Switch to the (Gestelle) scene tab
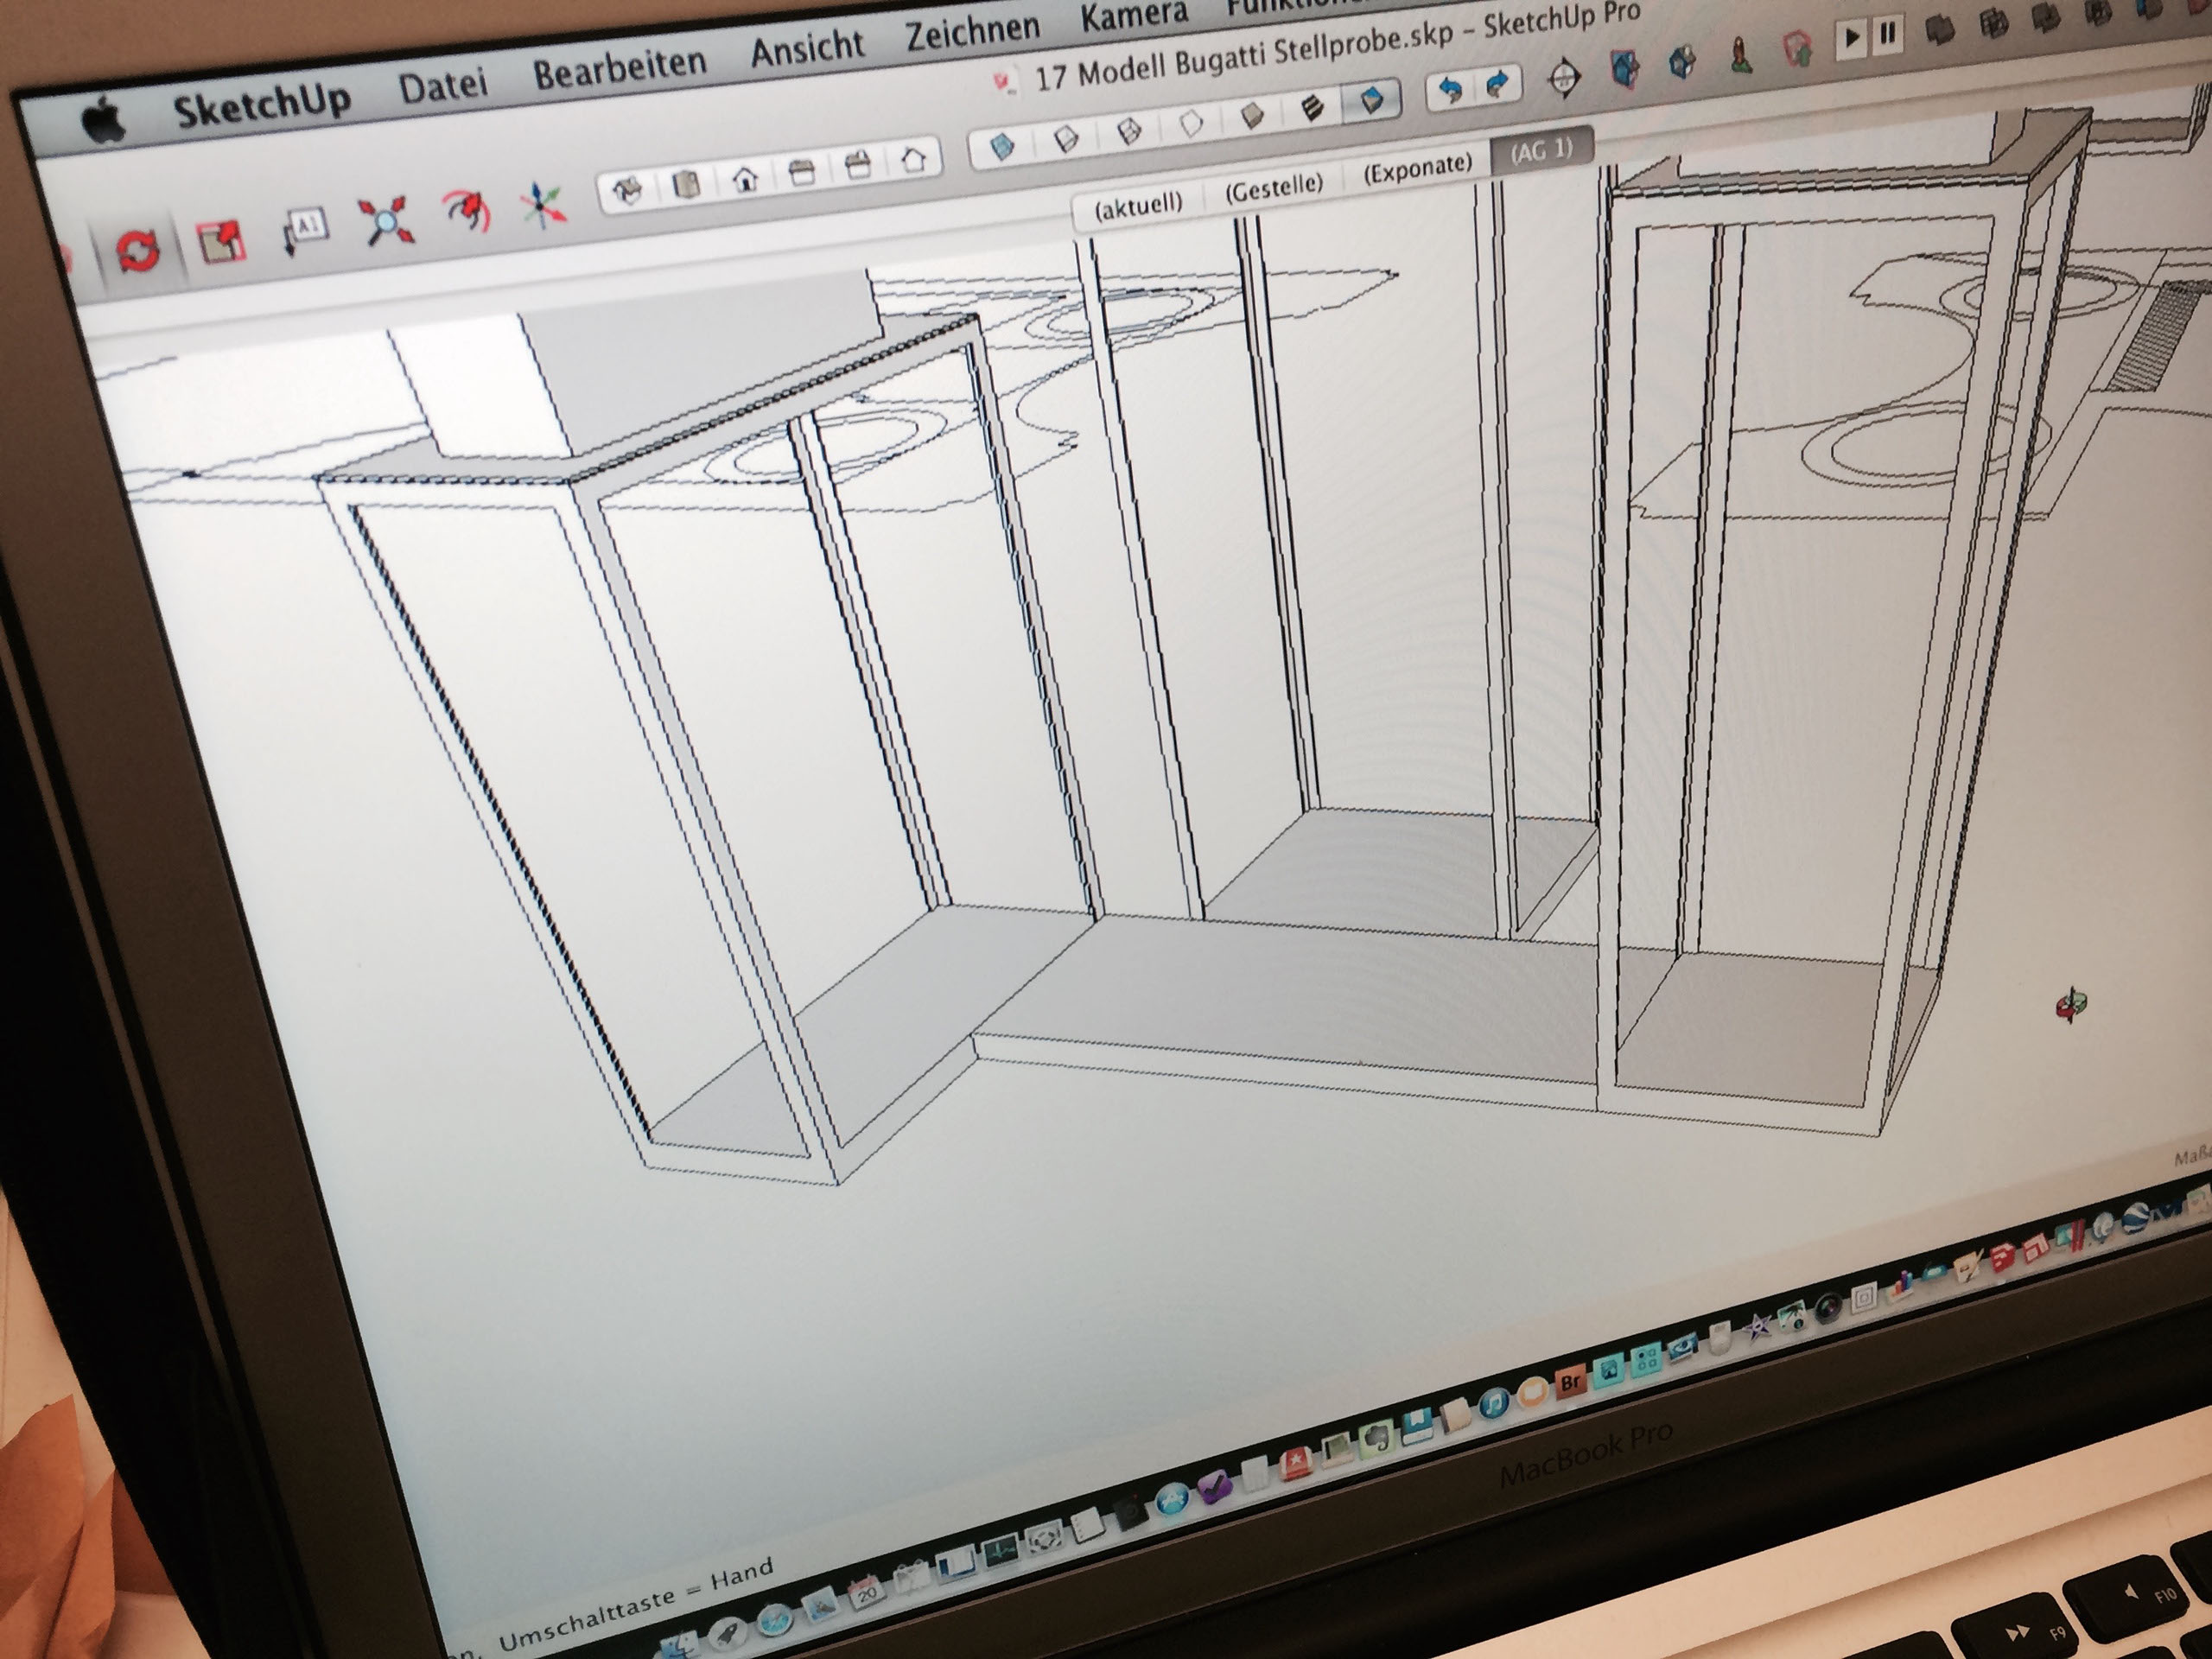2212x1659 pixels. (1273, 187)
